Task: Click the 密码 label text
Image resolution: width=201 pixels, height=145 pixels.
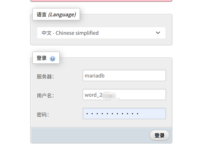Action: tap(43, 115)
